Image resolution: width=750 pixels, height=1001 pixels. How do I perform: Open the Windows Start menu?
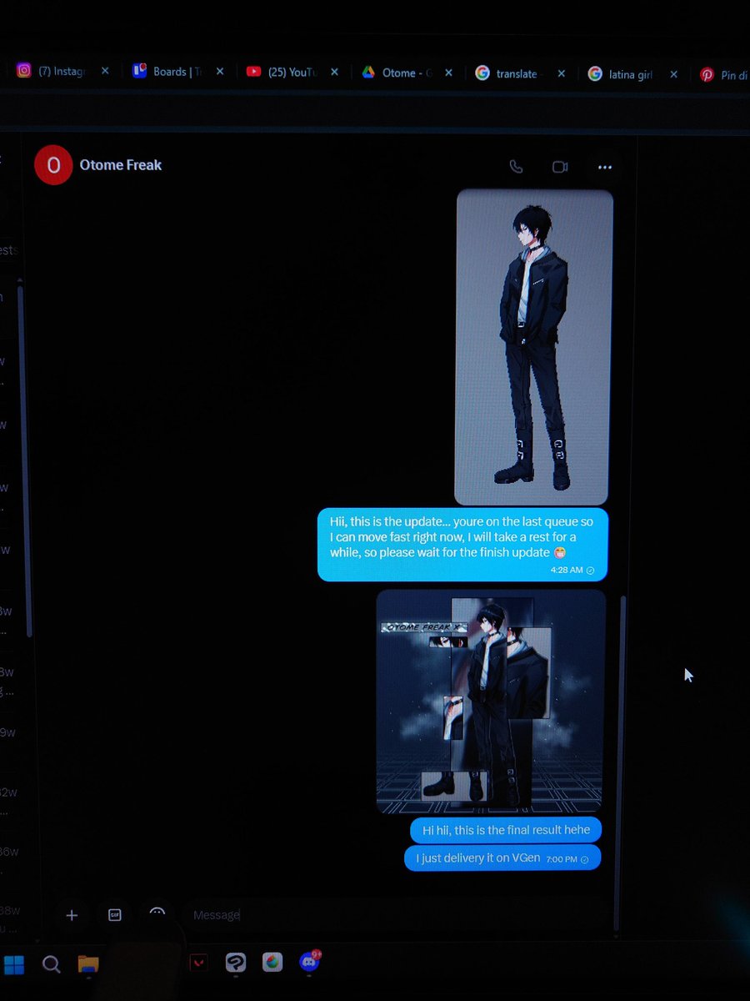pos(14,965)
